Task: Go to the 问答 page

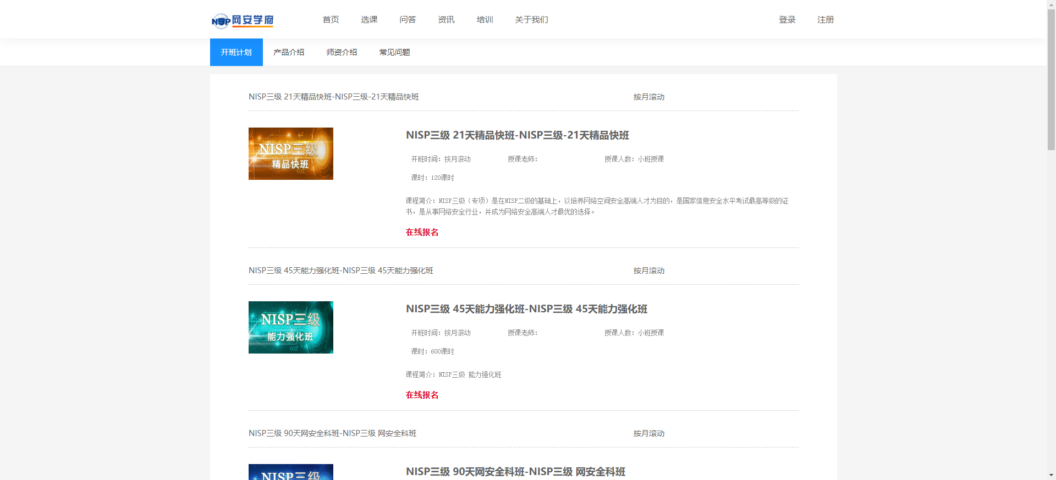Action: (x=408, y=20)
